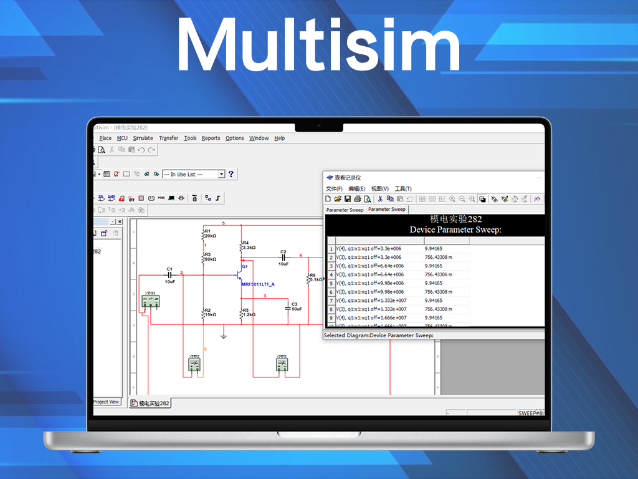Image resolution: width=638 pixels, height=479 pixels.
Task: Click Open folder icon in the grapher toolbar
Action: click(x=338, y=199)
